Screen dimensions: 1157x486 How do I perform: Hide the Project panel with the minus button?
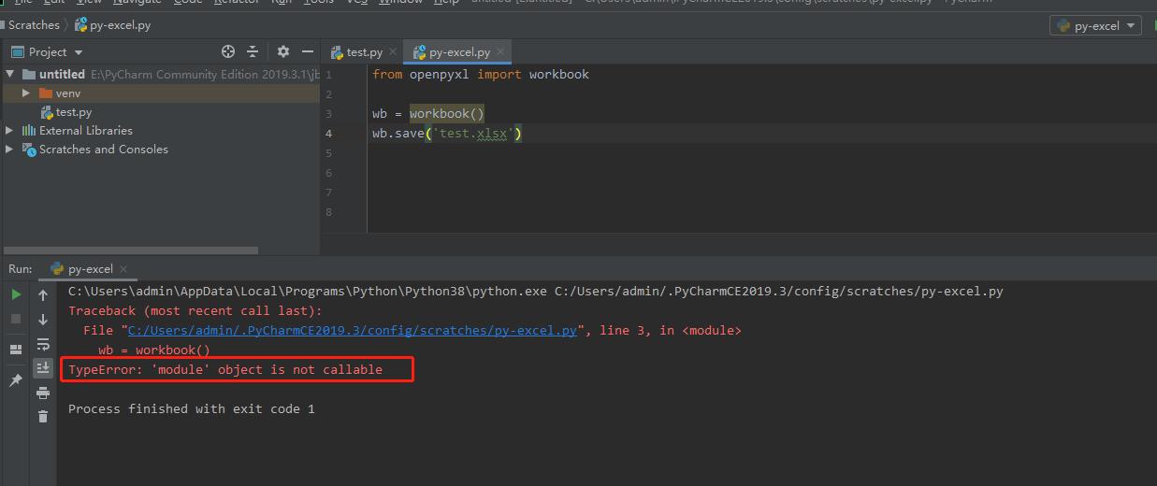click(307, 52)
